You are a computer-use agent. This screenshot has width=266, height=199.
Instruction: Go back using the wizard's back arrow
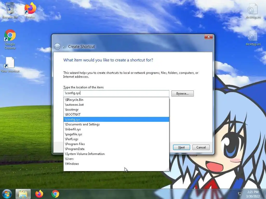tap(57, 47)
